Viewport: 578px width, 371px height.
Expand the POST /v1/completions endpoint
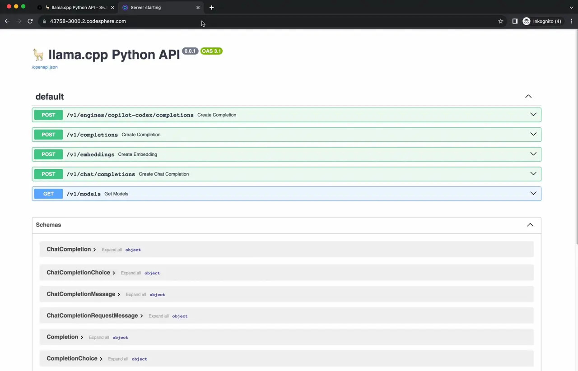click(92, 134)
